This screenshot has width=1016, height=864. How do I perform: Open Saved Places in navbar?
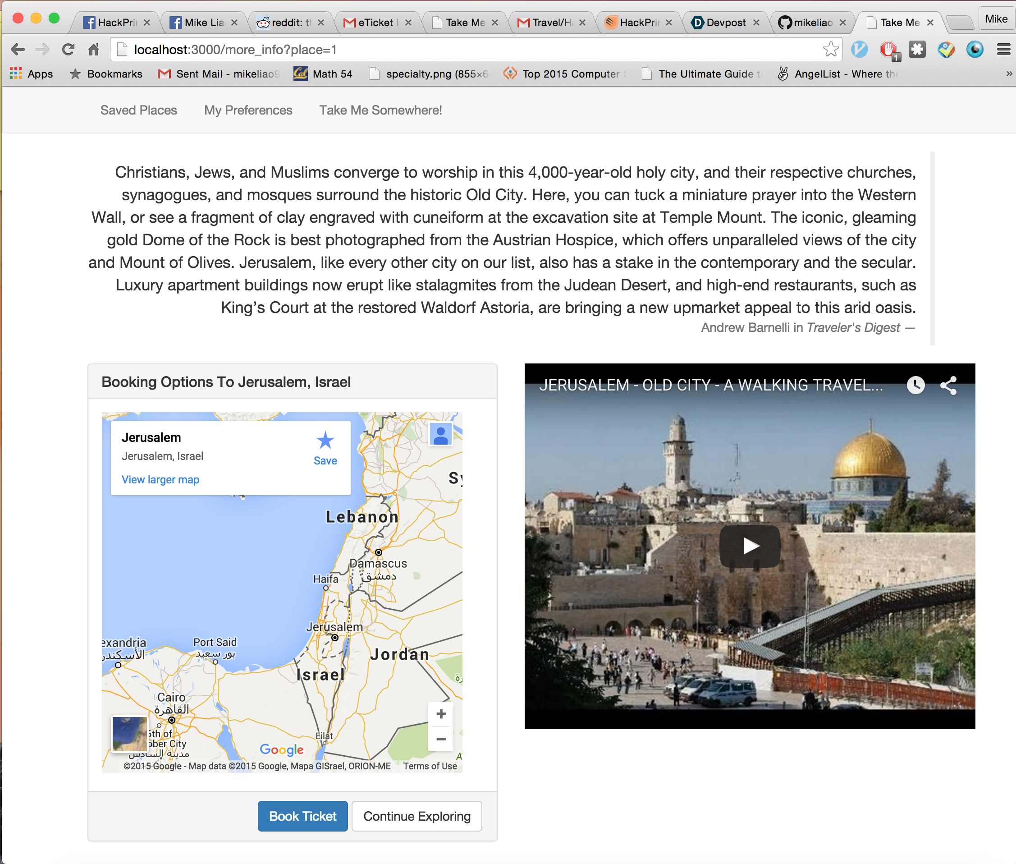pos(138,110)
